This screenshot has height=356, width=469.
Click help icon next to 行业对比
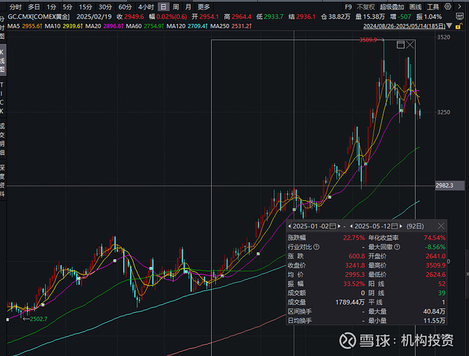click(x=316, y=247)
